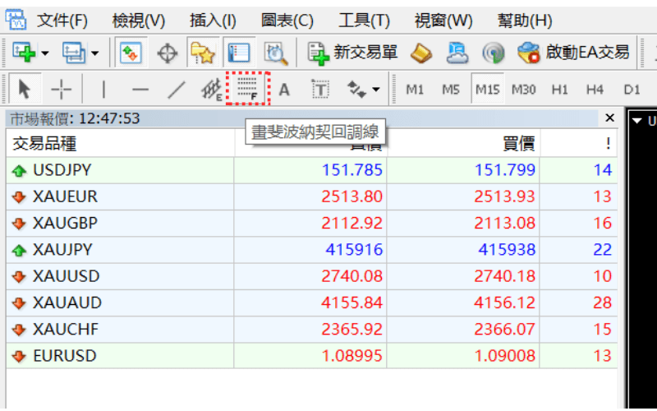The image size is (657, 411).
Task: Click the 新交易單 new order button
Action: (352, 53)
